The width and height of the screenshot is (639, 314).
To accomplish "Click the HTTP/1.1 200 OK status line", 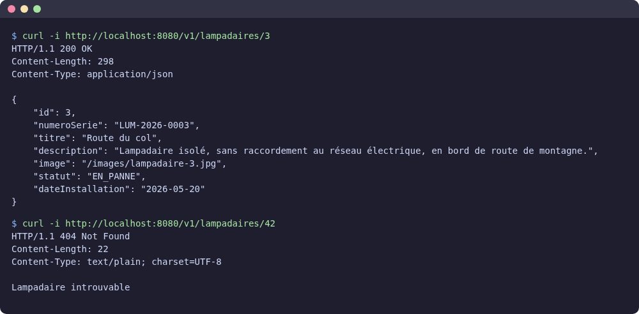I will pyautogui.click(x=52, y=49).
